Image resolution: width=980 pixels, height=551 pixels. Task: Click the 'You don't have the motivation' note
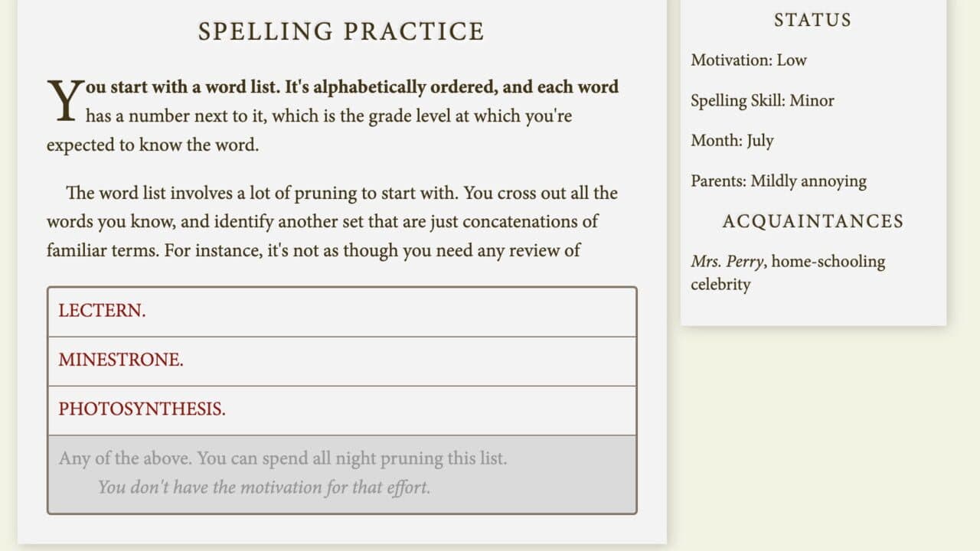coord(264,487)
